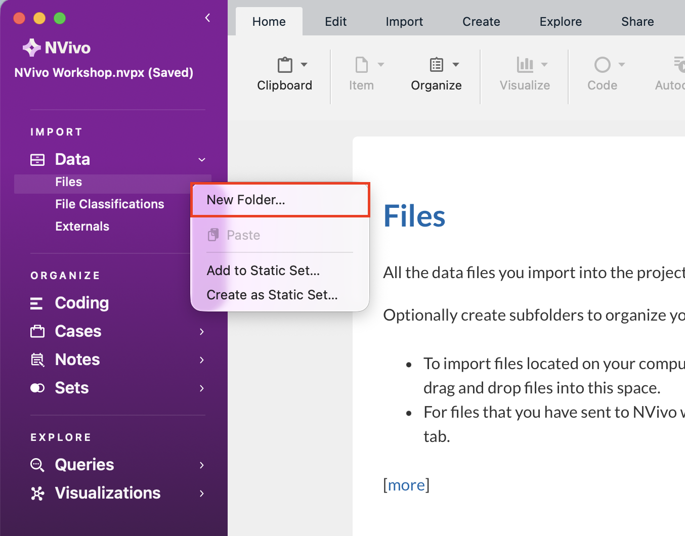Click the Autocode icon at the toolbar edge
This screenshot has width=685, height=536.
[x=679, y=65]
